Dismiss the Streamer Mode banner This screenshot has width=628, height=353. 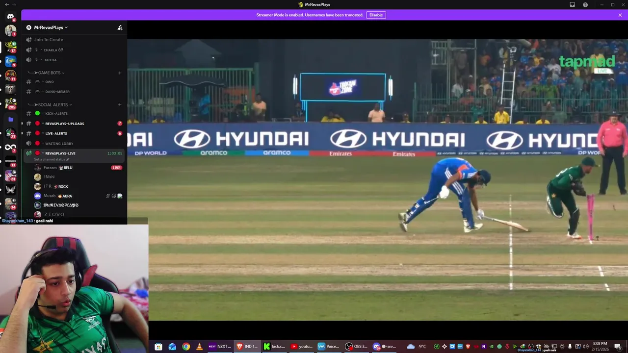click(x=620, y=15)
